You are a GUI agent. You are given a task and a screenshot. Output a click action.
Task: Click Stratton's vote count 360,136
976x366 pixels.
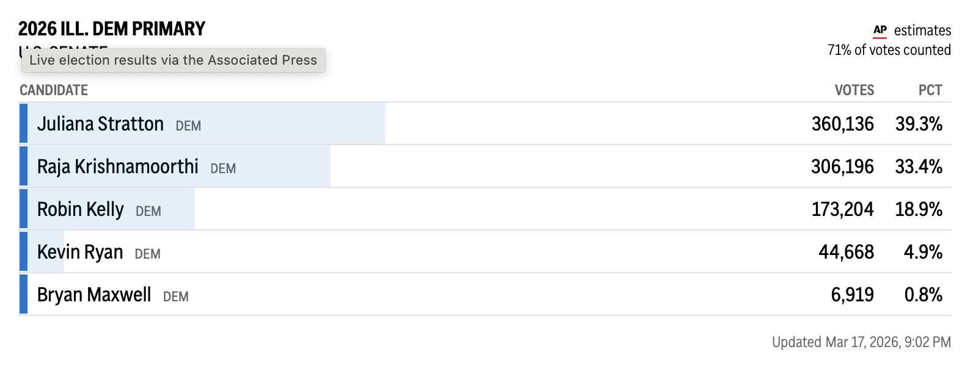point(842,124)
